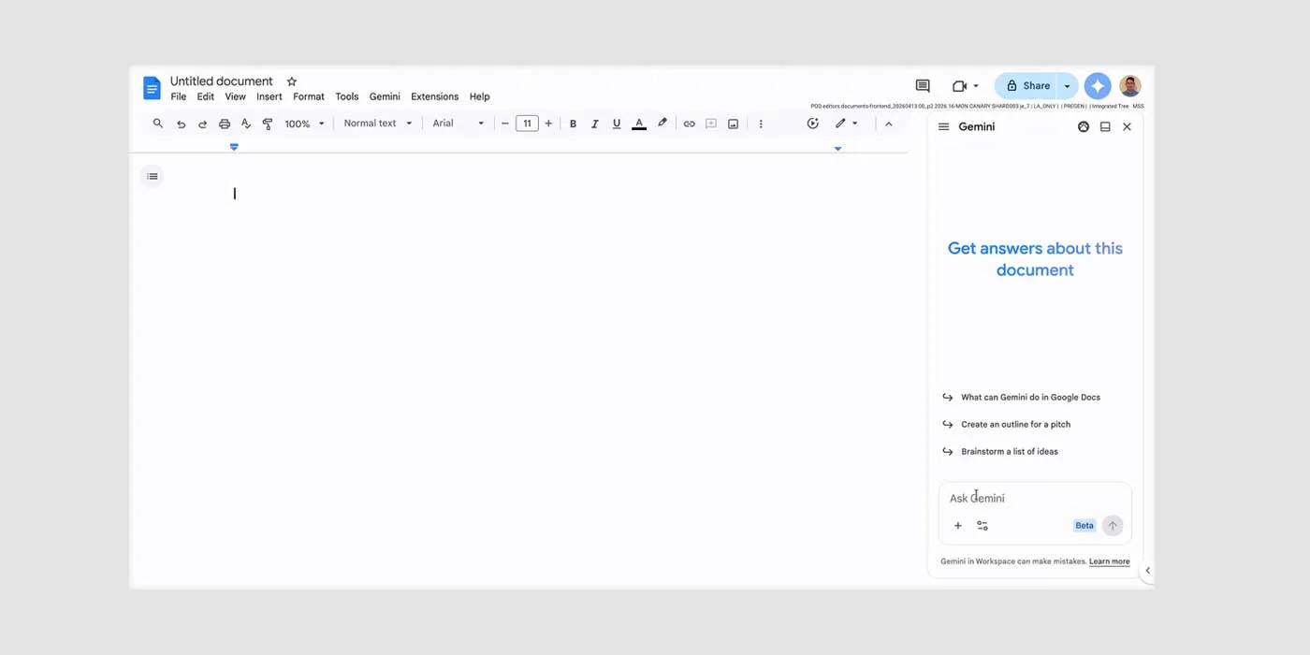This screenshot has height=655, width=1310.
Task: Print the document
Action: (225, 124)
